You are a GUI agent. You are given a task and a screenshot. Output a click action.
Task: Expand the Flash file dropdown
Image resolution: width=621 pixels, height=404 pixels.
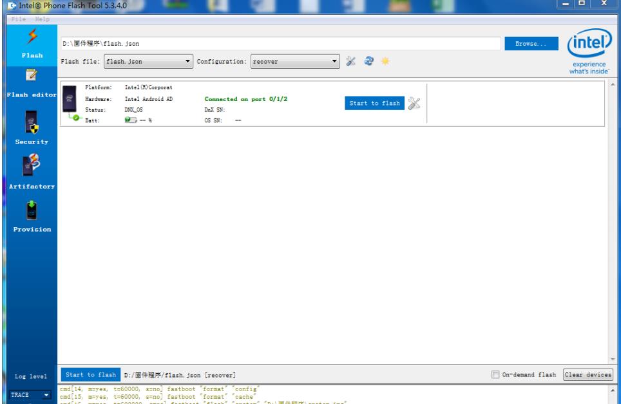[149, 61]
